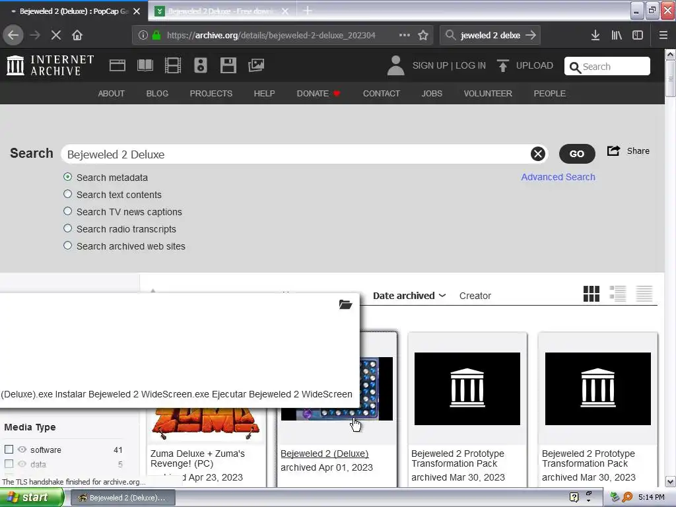Click the Internet Archive top Search box
The image size is (676, 507).
point(607,67)
